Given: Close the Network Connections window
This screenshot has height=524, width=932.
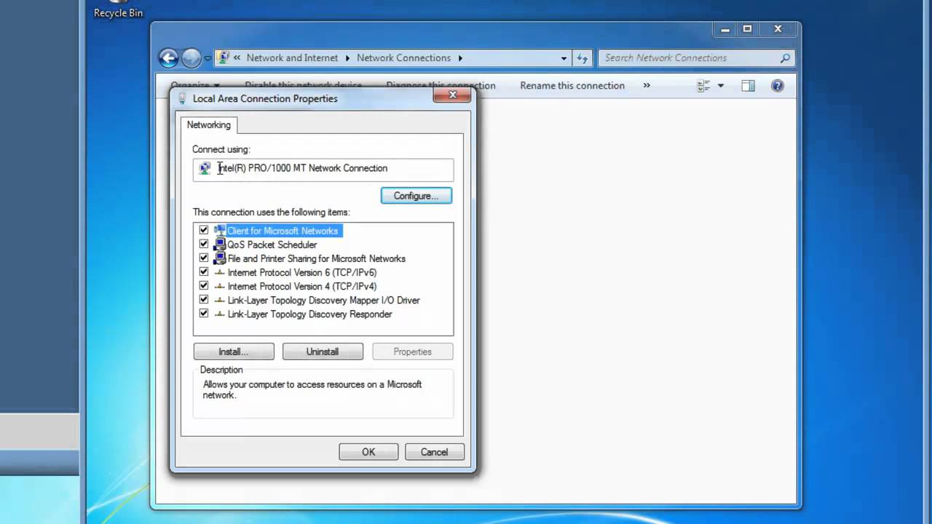Looking at the screenshot, I should 778,29.
